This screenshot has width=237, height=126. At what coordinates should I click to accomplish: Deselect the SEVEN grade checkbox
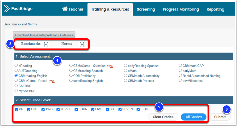pyautogui.click(x=120, y=110)
